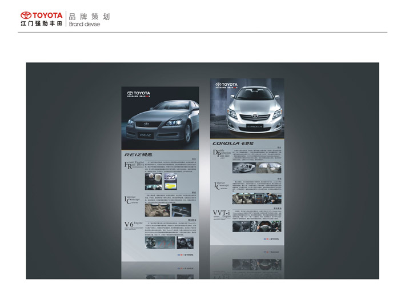This screenshot has width=405, height=303.
Task: Click the footer Toyota logo on the REIZ poster
Action: [186, 254]
